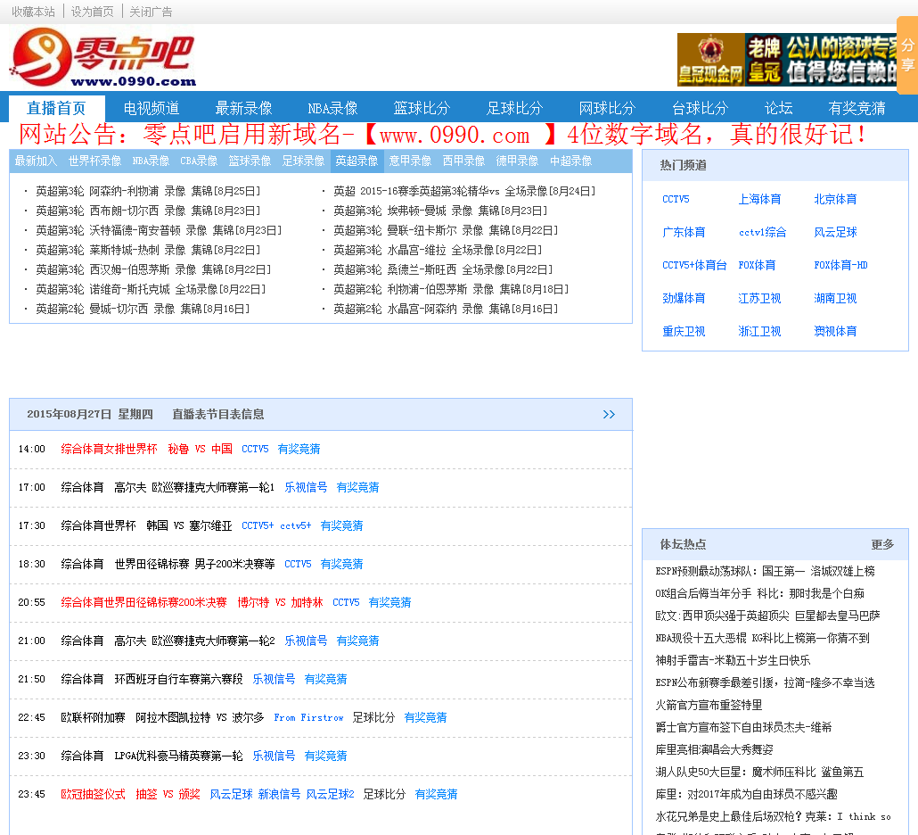This screenshot has width=918, height=835.
Task: Read 火箭官方宣布重签特里 news
Action: pos(709,706)
